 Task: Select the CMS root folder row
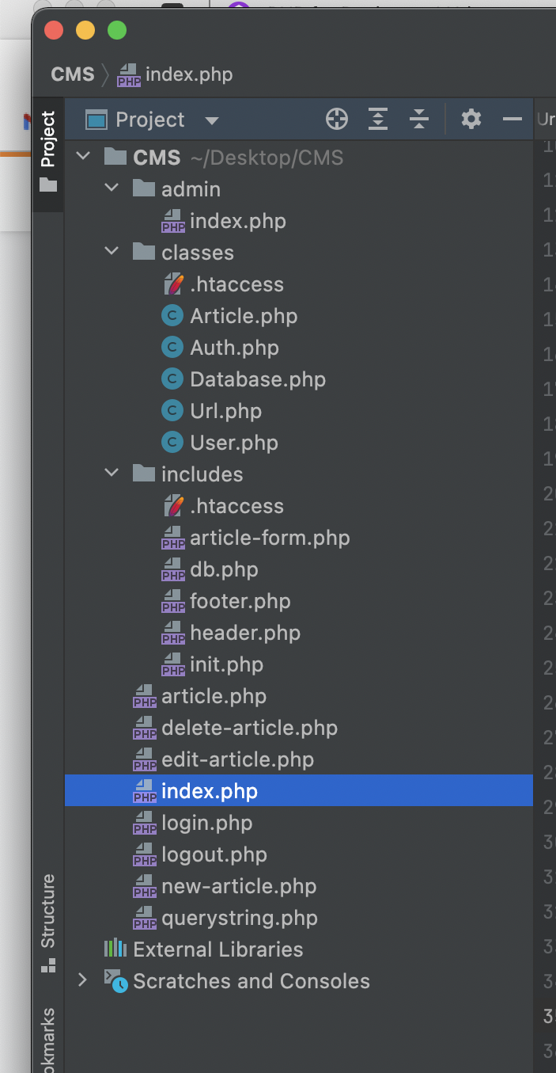tap(299, 158)
